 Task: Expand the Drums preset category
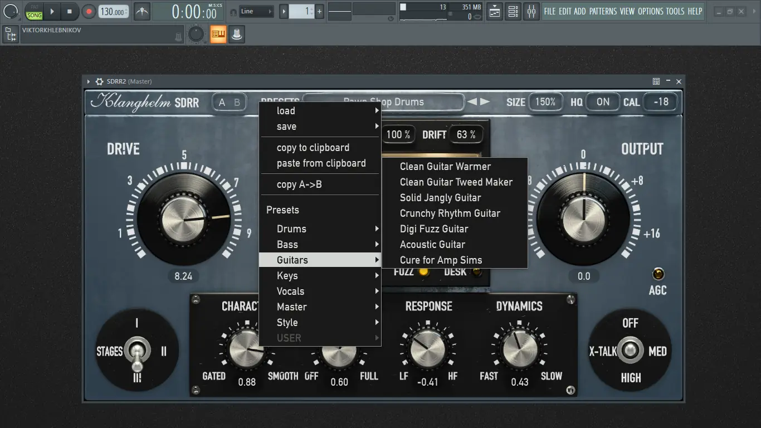click(x=320, y=229)
